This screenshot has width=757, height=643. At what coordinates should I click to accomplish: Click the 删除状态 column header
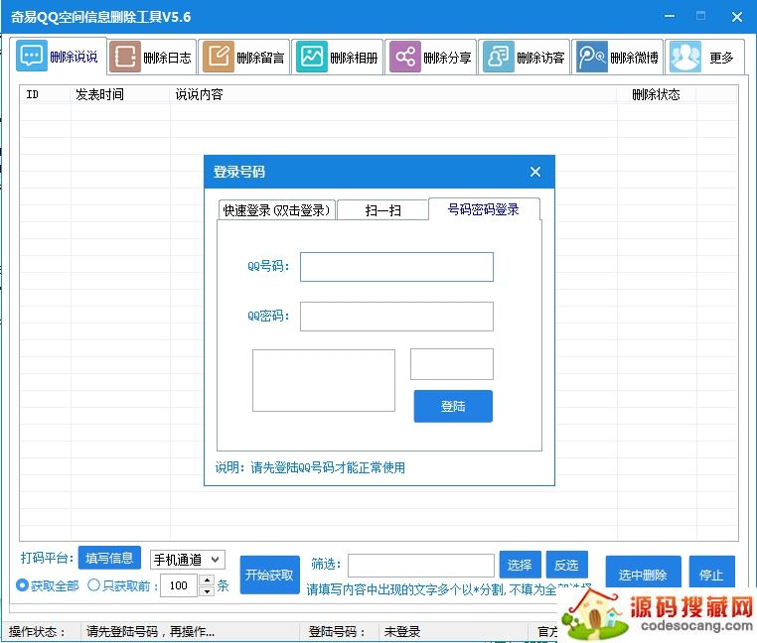[x=656, y=94]
